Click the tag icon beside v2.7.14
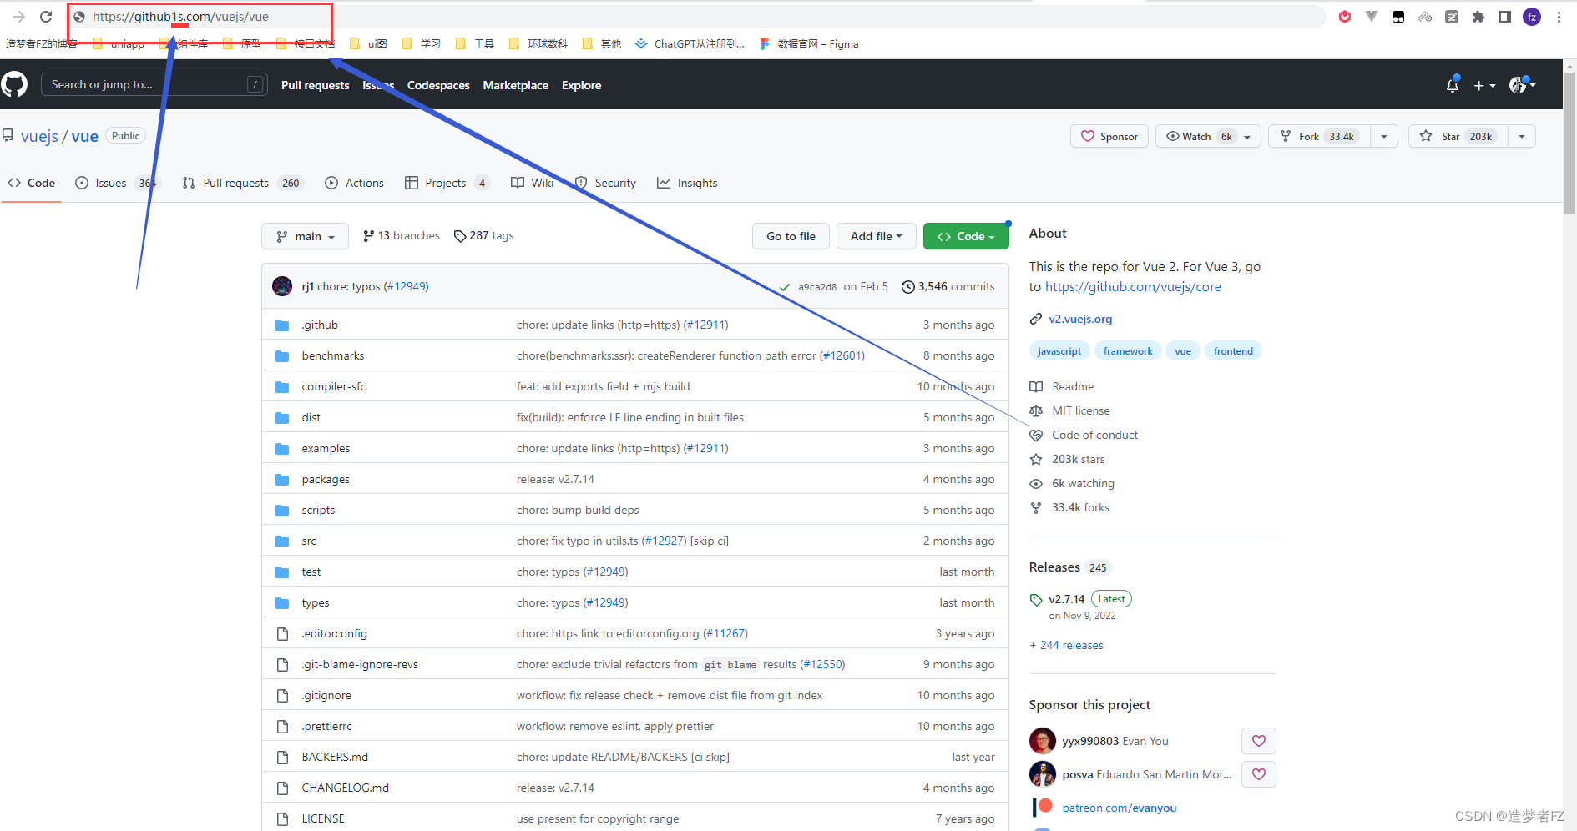Viewport: 1577px width, 831px height. (x=1036, y=600)
